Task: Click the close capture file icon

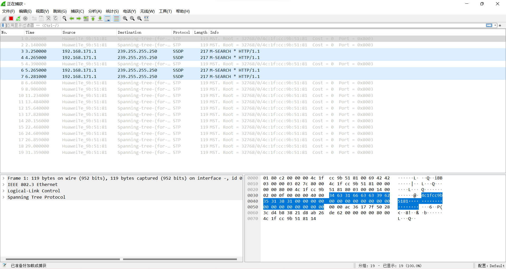Action: (48, 18)
